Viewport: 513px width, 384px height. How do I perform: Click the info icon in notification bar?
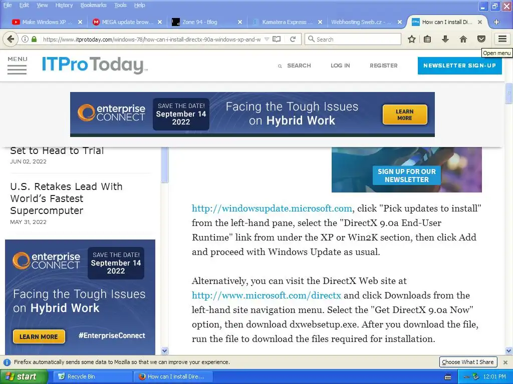point(7,362)
